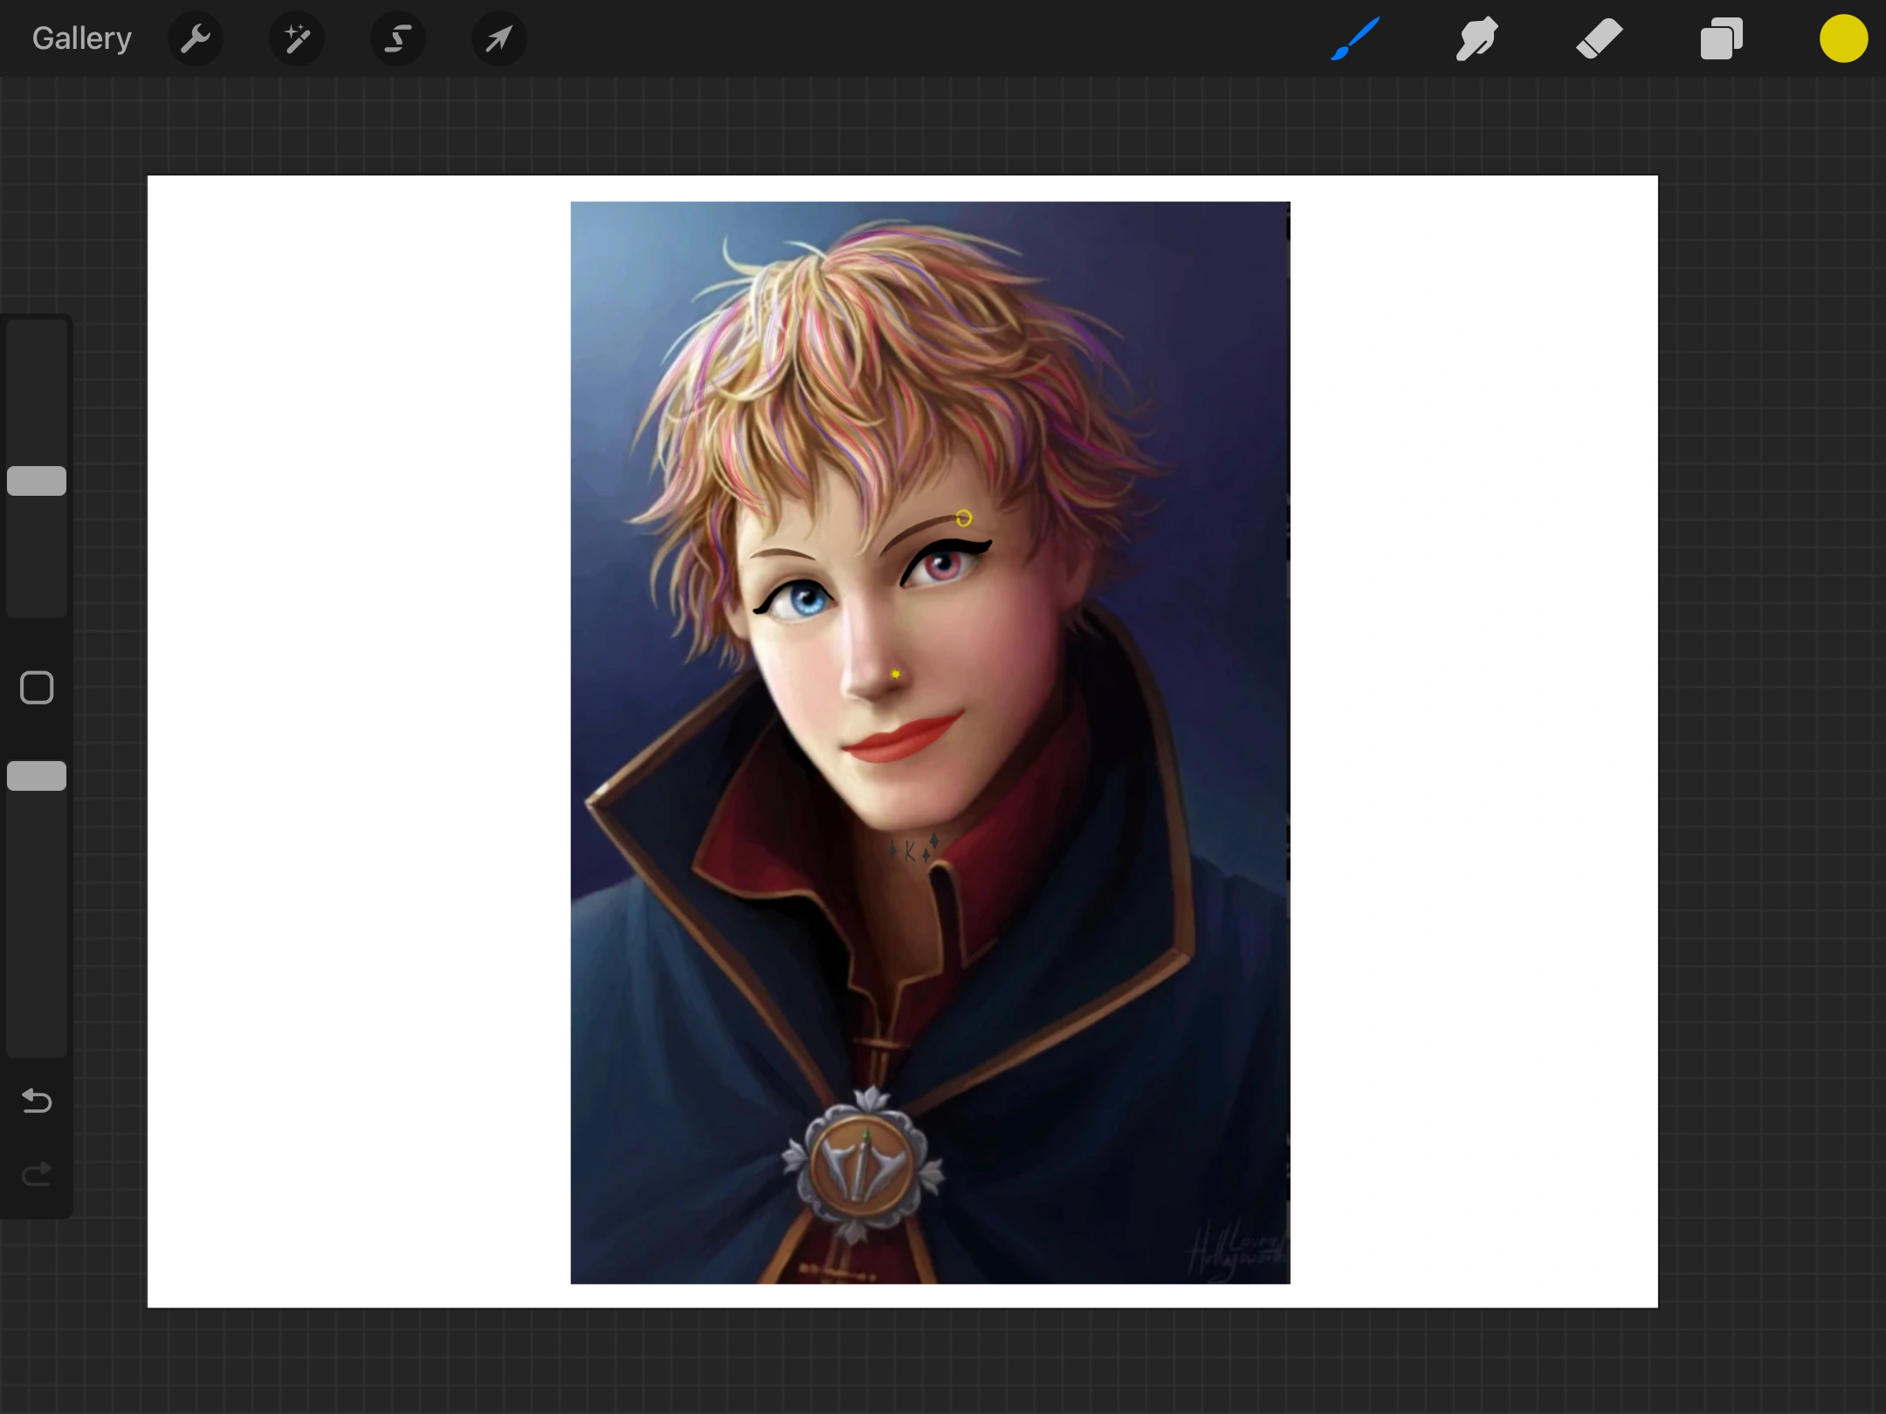Click the brush opacity slider handle
The image size is (1886, 1414).
(37, 776)
